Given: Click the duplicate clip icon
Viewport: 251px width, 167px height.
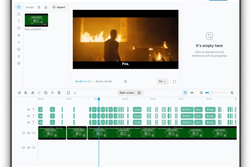Looking at the screenshot, I should pyautogui.click(x=46, y=93).
